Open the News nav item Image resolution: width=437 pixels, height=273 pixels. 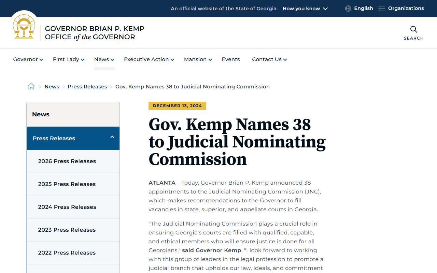[x=101, y=59]
